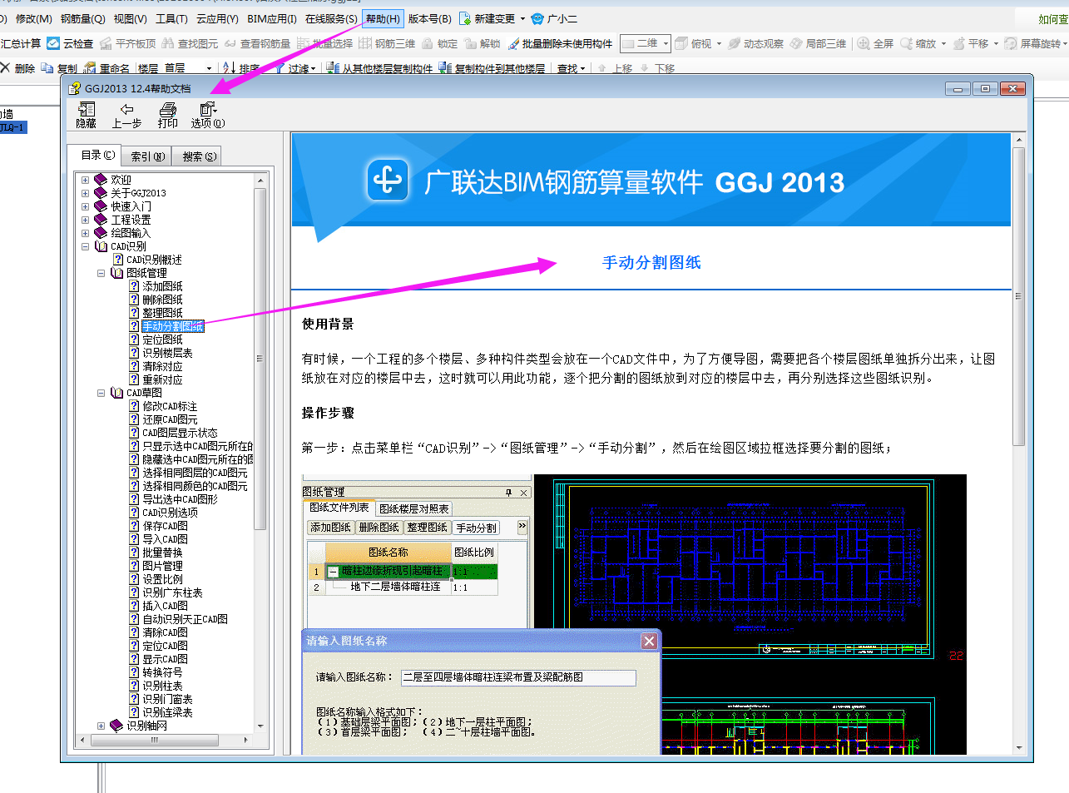This screenshot has width=1069, height=793.
Task: Click the 俯视 view toolbar icon
Action: tap(694, 43)
